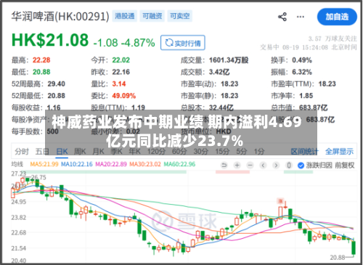Click the 总市值 683.87亿 value
The image size is (363, 265).
[x=313, y=107]
